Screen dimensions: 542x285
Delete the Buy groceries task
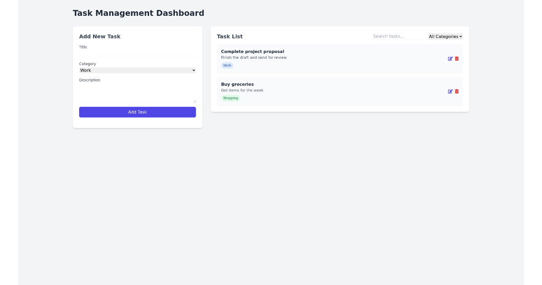(x=456, y=91)
